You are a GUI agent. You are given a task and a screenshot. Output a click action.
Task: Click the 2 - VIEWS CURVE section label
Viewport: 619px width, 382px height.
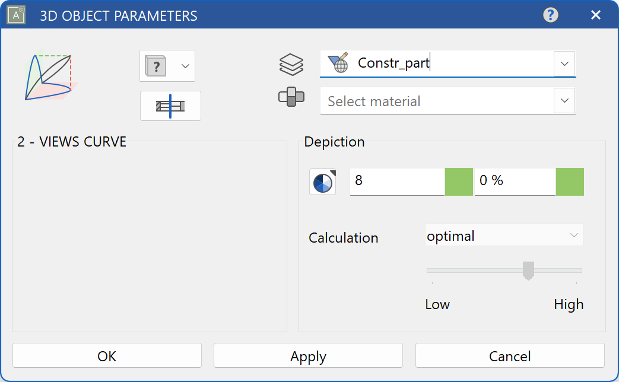click(71, 142)
